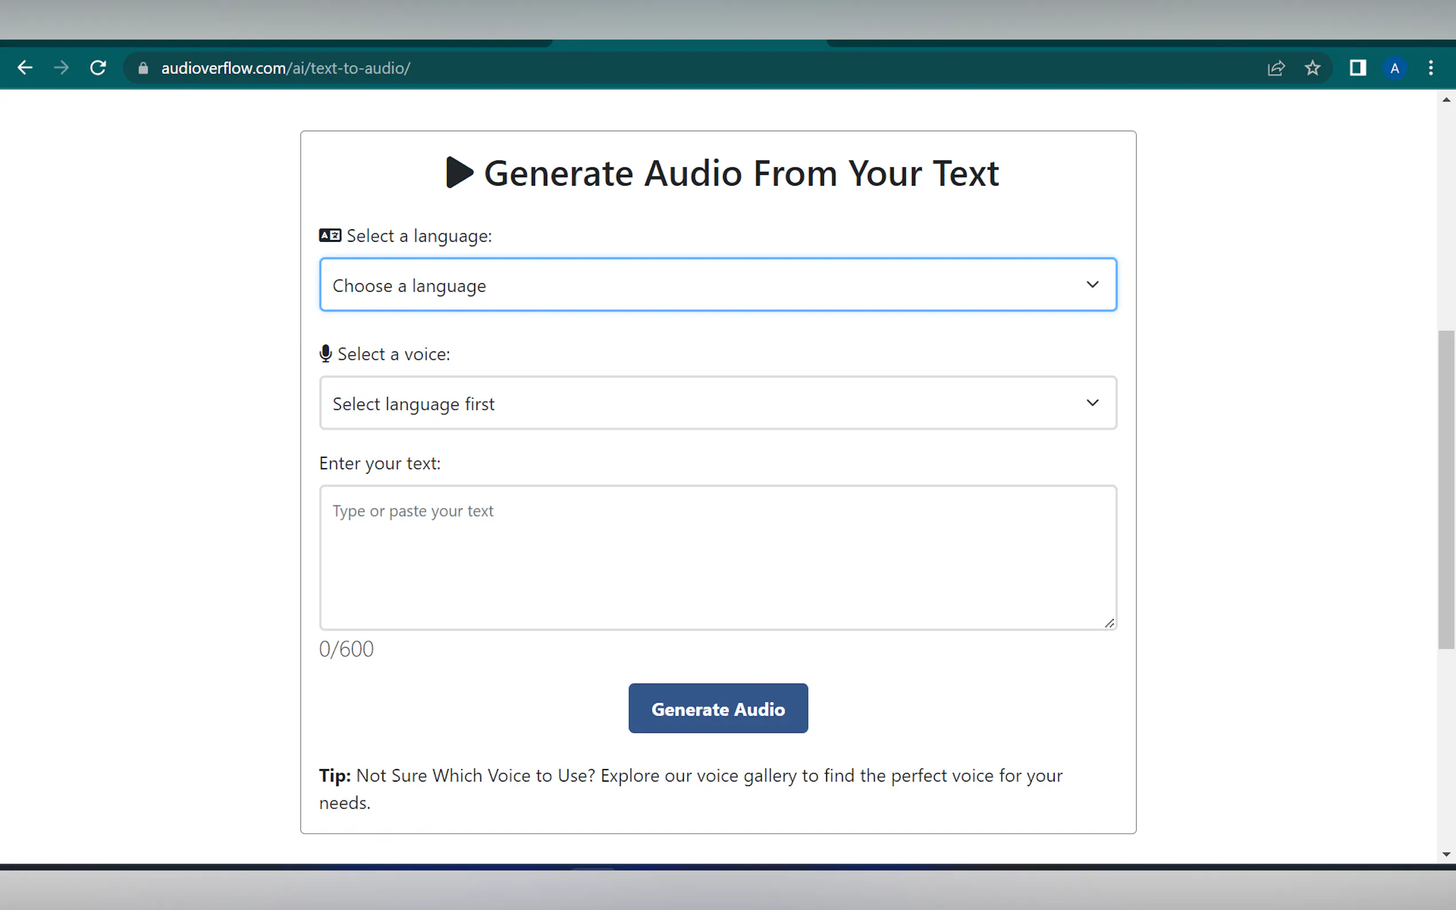Click the browser back arrow
Image resolution: width=1456 pixels, height=910 pixels.
(x=25, y=68)
